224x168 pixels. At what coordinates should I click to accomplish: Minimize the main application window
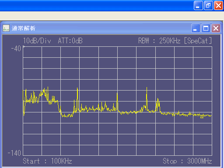(198, 6)
